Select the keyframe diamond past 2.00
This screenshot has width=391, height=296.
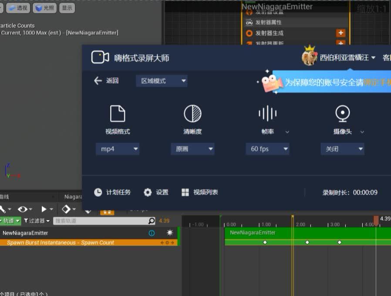click(x=307, y=242)
